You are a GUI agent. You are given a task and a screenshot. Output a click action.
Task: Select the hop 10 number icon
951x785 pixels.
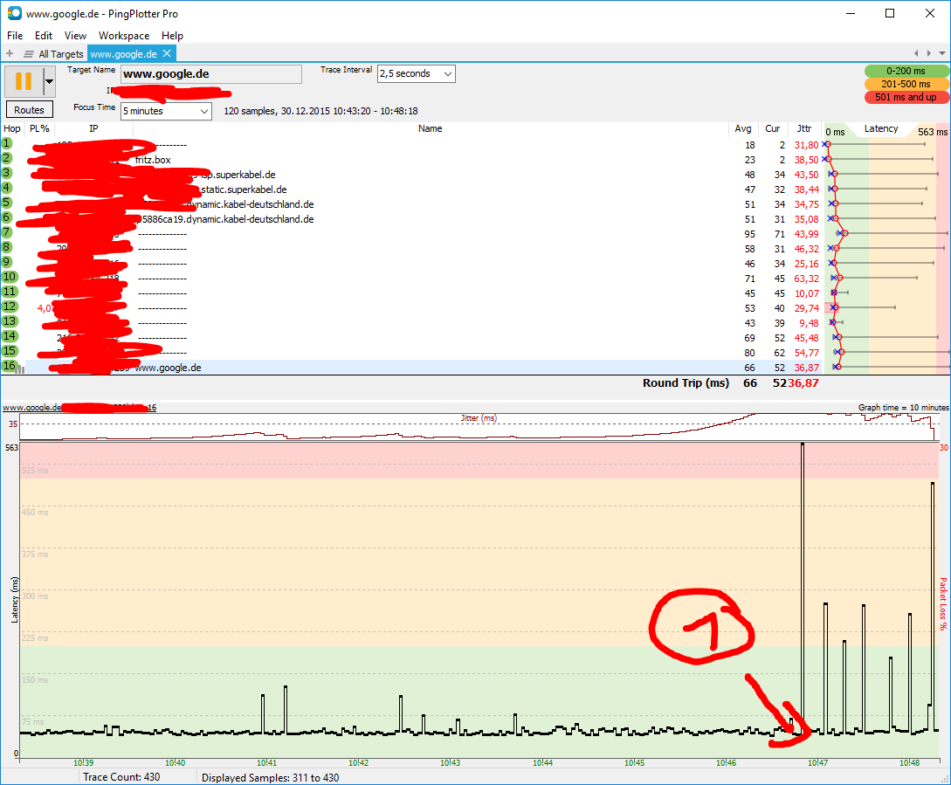coord(9,277)
